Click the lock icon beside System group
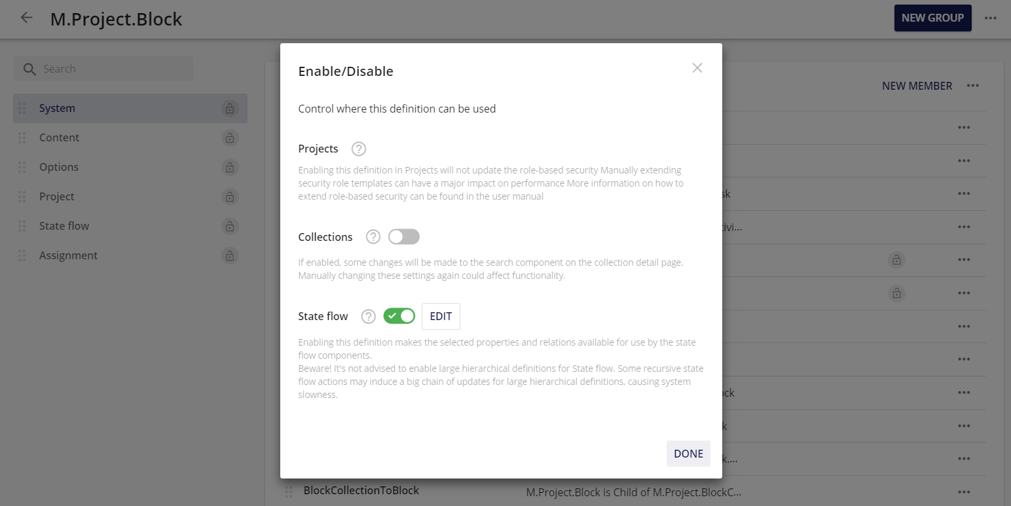 (230, 108)
